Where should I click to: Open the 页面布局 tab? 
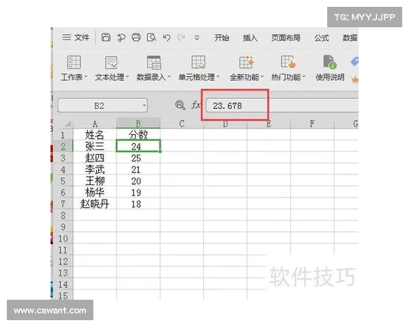286,37
